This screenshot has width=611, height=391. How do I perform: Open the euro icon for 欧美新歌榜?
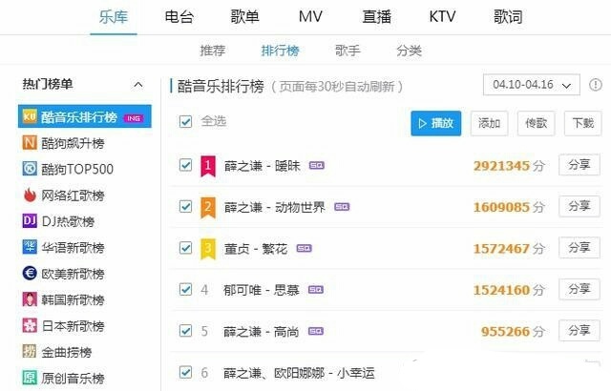pos(30,273)
